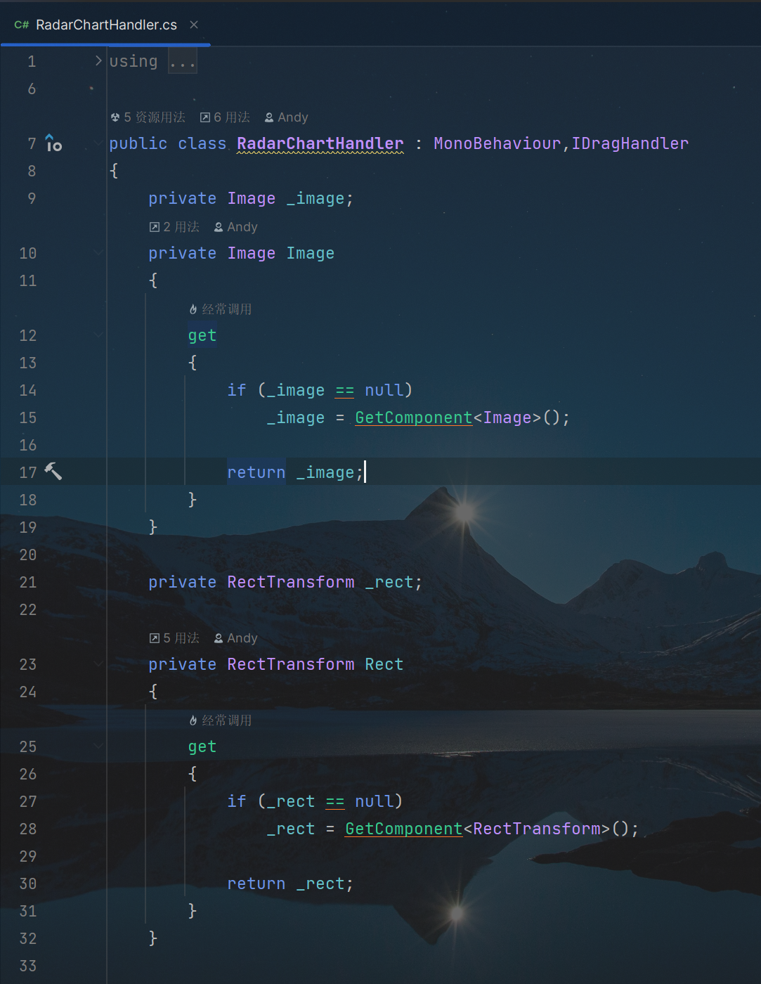
Task: Click the _rect field declaration on line 21
Action: (x=389, y=582)
